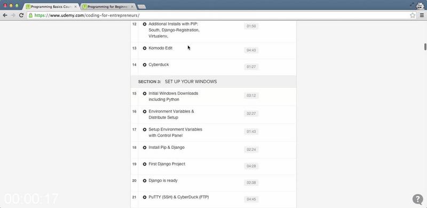
Task: Reload the Udemy page
Action: [x=21, y=15]
